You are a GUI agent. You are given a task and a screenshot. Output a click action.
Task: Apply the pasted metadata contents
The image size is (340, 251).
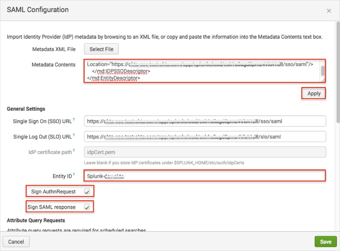click(x=314, y=93)
